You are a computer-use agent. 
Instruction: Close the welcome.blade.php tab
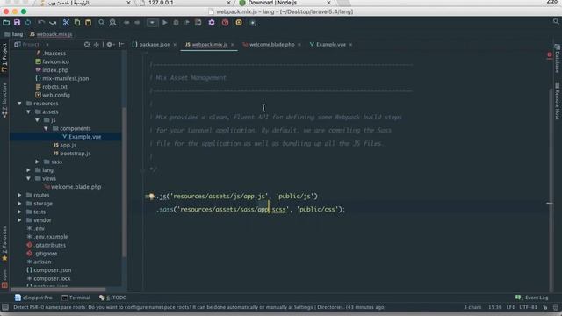[299, 45]
